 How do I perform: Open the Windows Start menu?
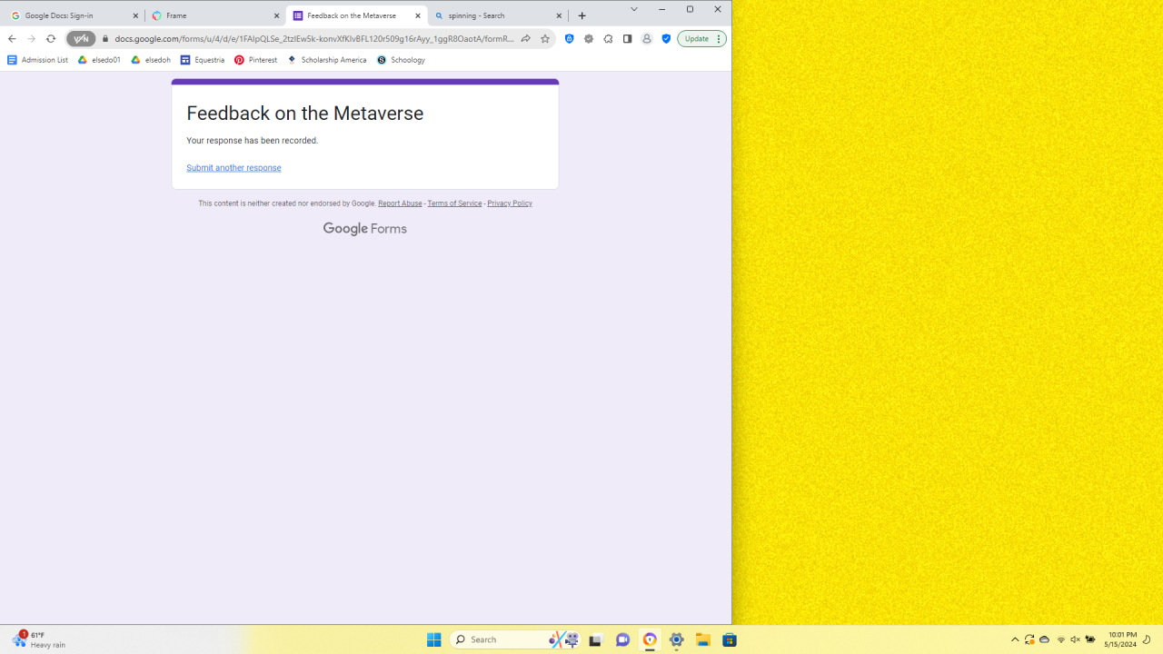434,639
